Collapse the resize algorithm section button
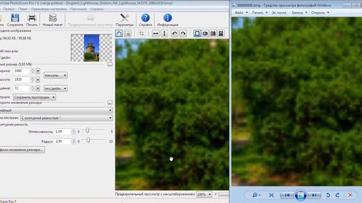362x203 pixels. tap(110, 103)
